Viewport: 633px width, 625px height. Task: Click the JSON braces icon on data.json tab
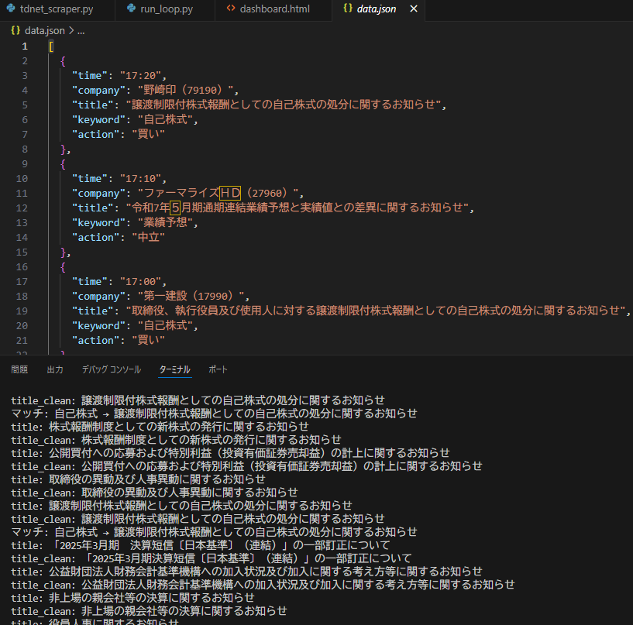click(x=348, y=9)
